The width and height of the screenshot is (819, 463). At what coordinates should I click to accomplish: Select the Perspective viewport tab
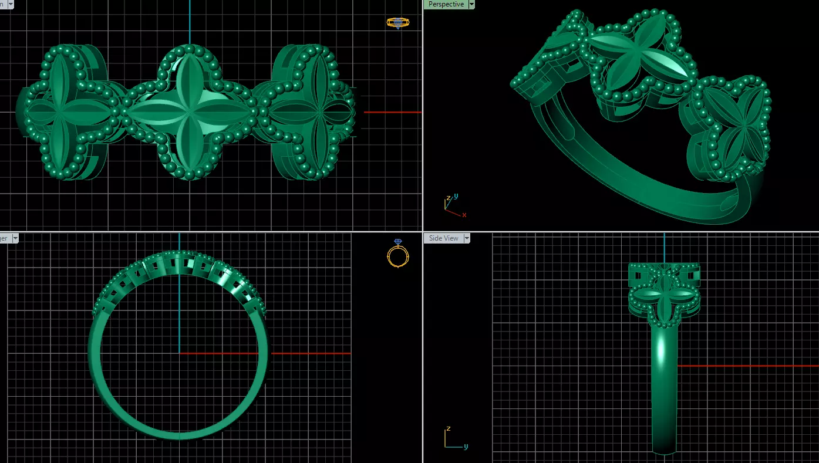tap(446, 4)
